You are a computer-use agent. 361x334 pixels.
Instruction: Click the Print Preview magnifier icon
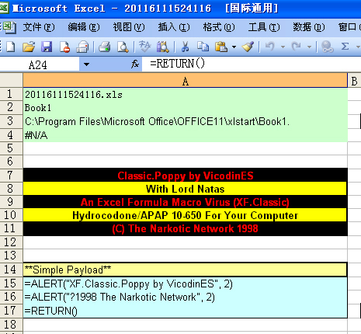[x=123, y=47]
